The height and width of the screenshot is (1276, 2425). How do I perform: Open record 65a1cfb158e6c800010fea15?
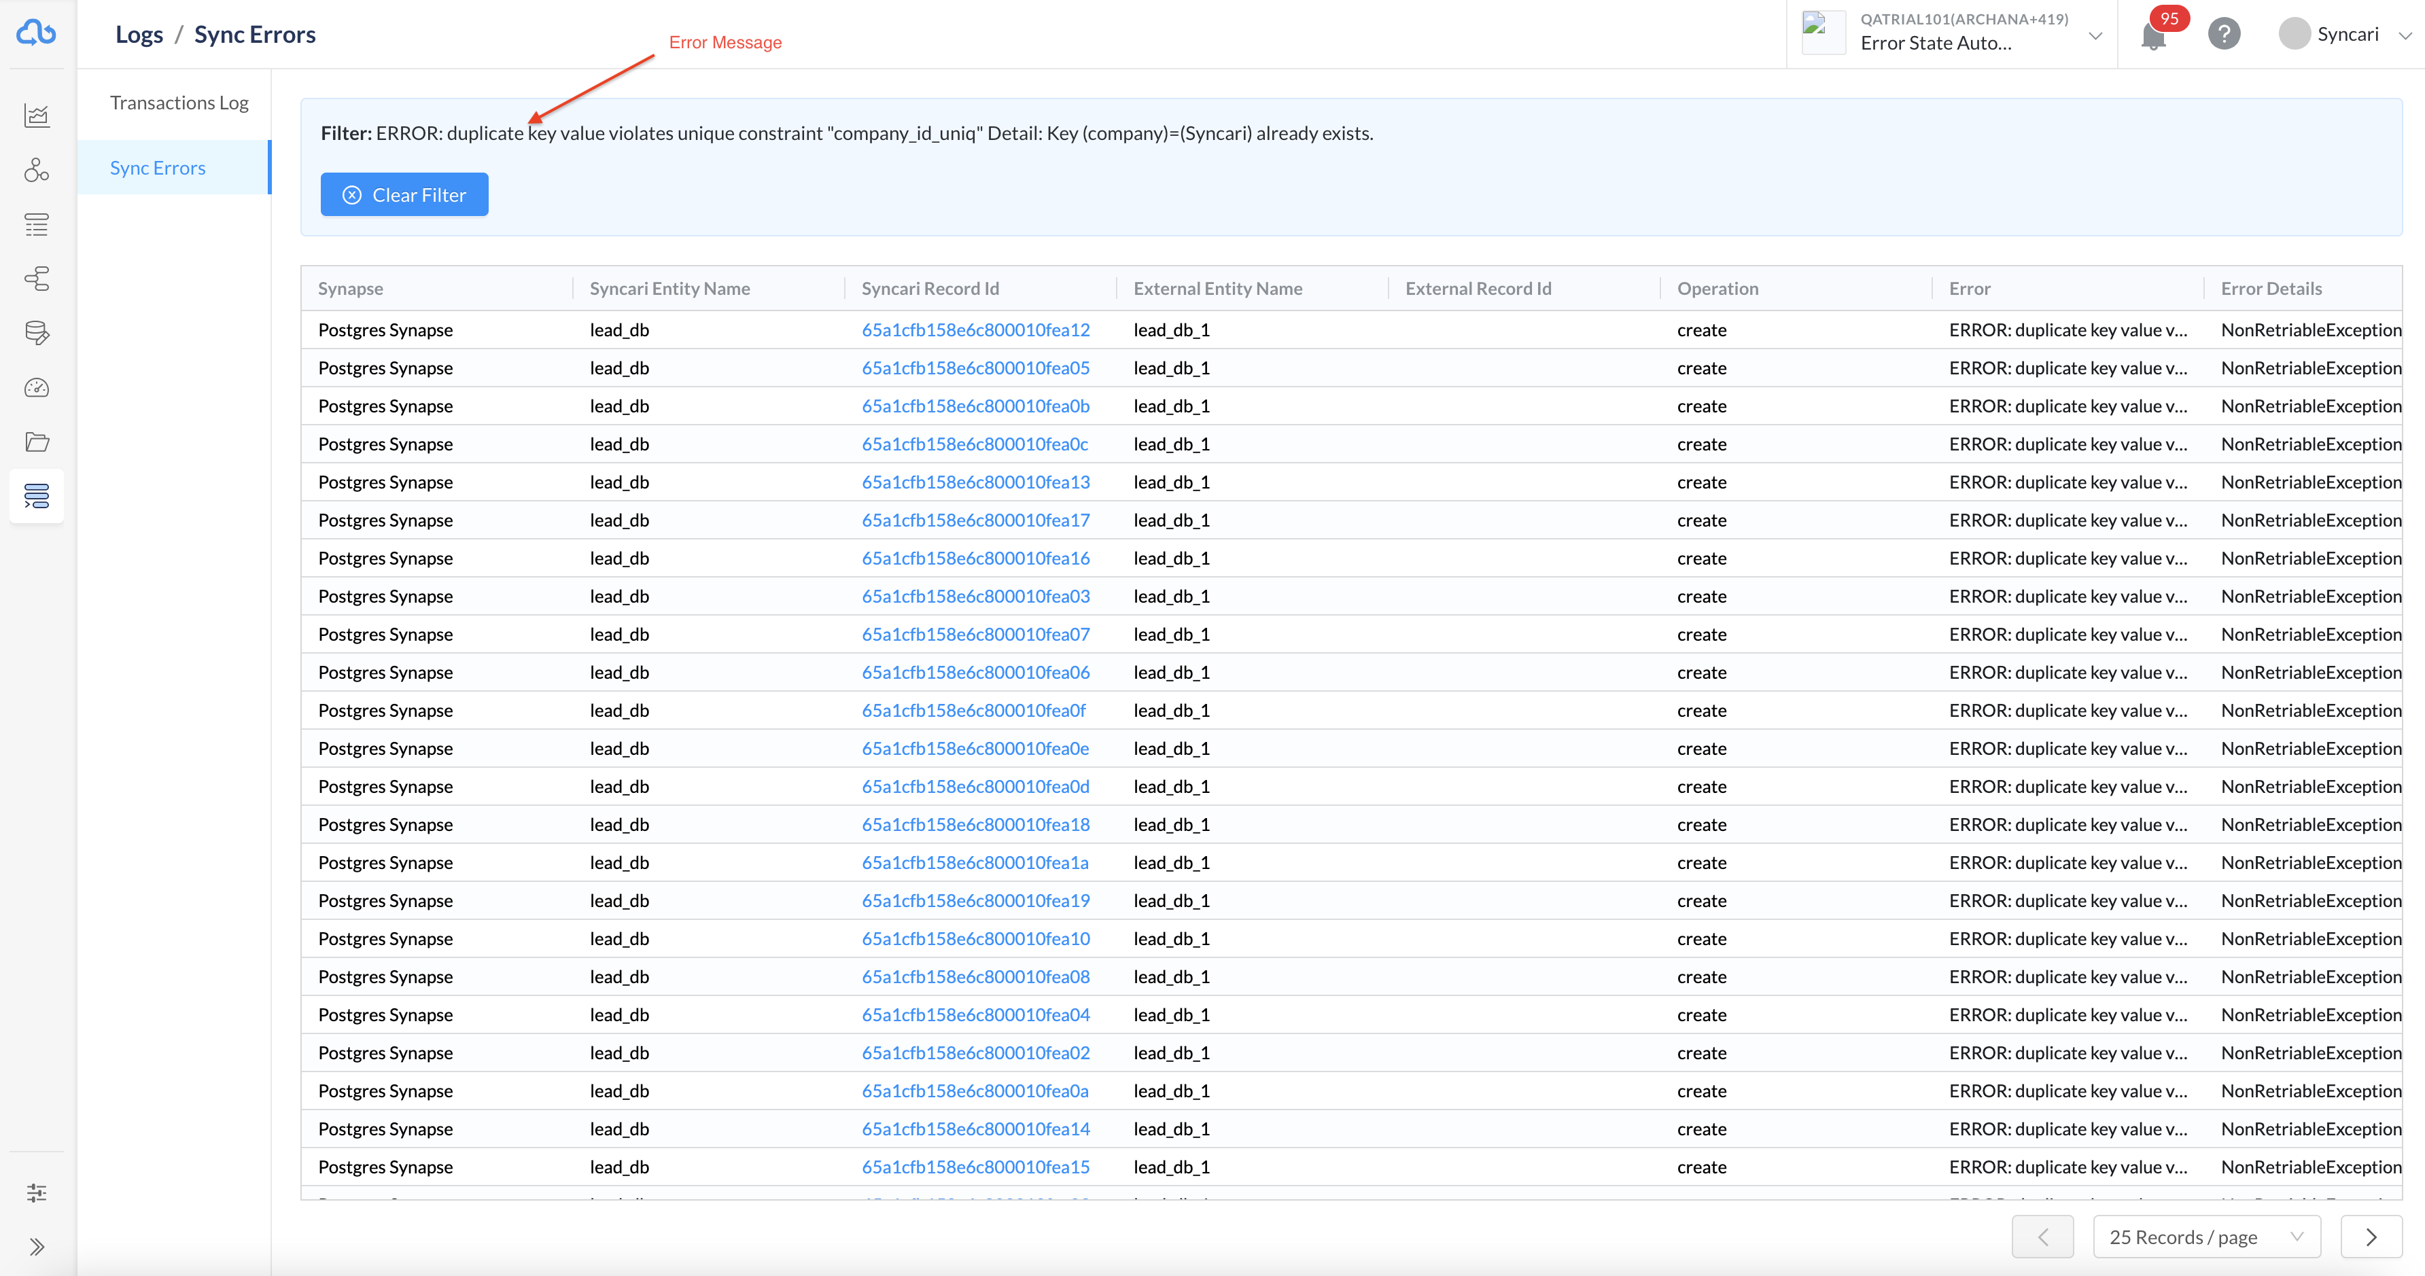[975, 1167]
